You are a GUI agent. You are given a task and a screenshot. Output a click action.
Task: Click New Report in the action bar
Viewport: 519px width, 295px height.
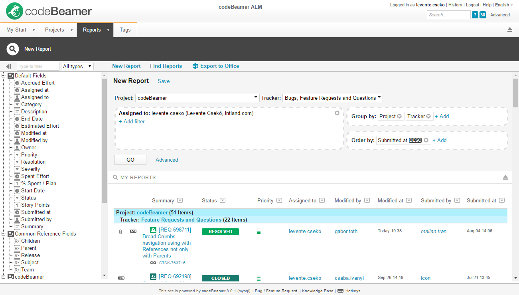pyautogui.click(x=126, y=66)
